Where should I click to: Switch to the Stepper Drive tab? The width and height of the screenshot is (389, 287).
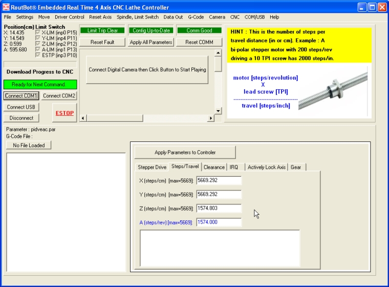152,167
